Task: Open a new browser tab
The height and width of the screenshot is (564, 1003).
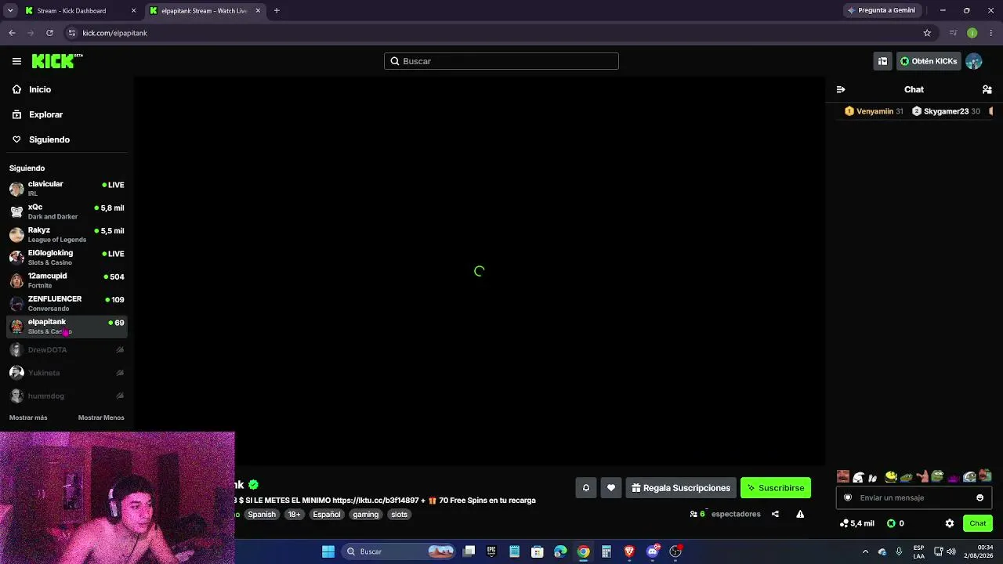Action: click(x=277, y=11)
